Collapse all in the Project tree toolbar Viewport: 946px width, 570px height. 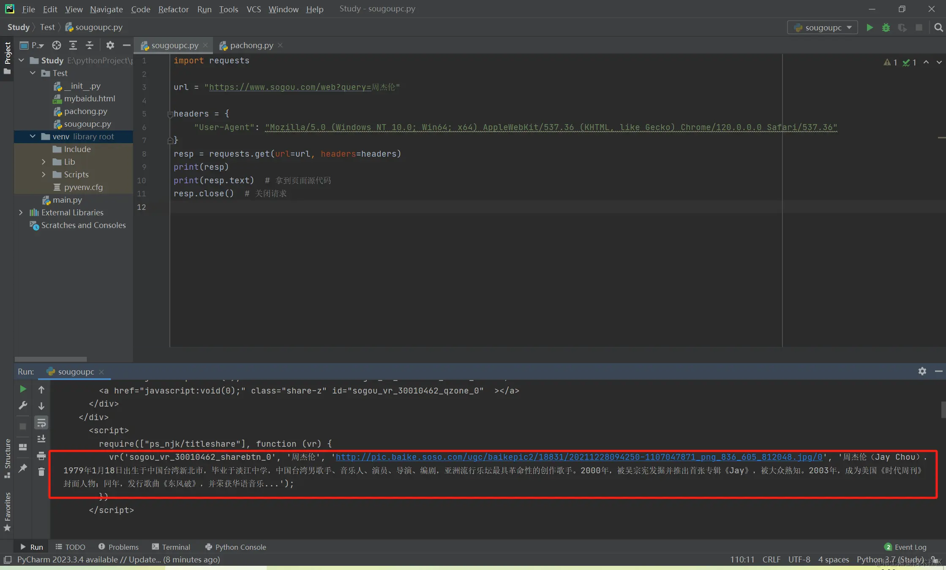click(90, 45)
